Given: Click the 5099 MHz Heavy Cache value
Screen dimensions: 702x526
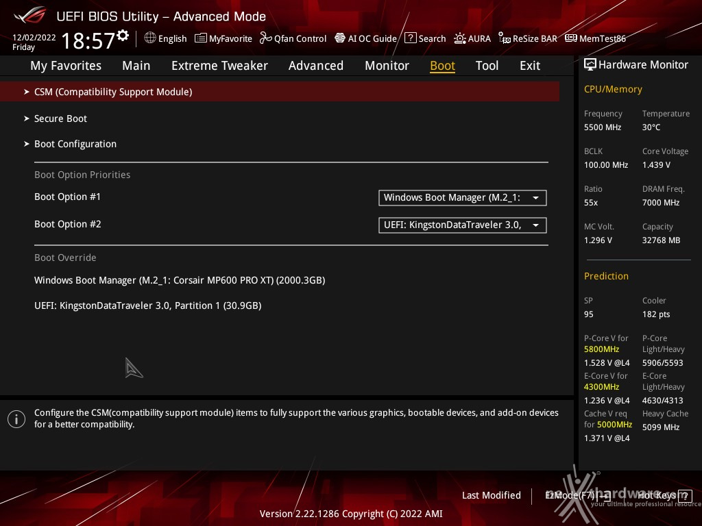Looking at the screenshot, I should click(661, 427).
